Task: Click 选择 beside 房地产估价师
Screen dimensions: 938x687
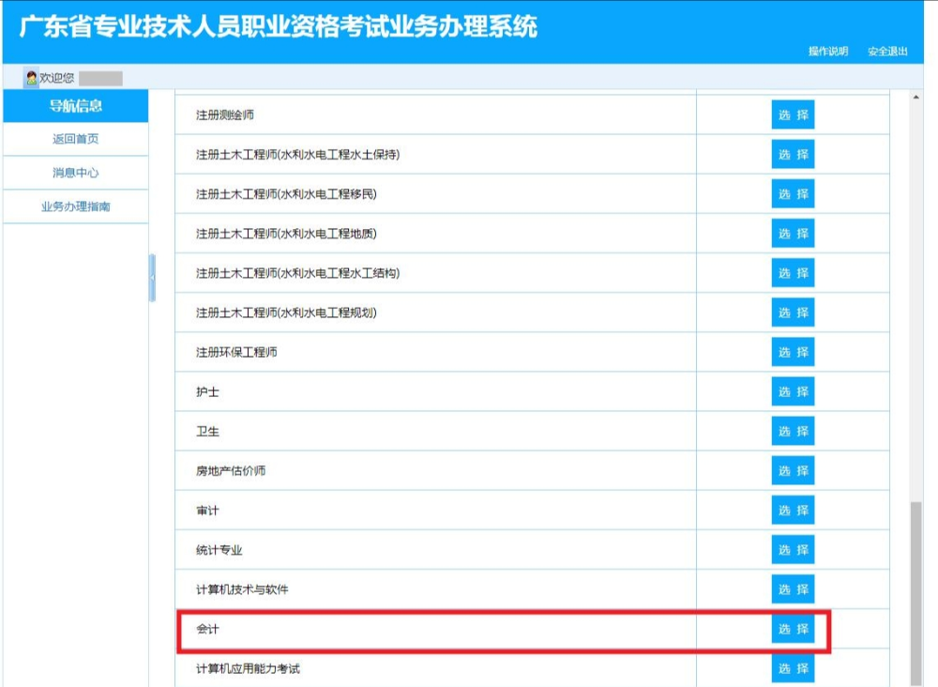Action: 794,470
